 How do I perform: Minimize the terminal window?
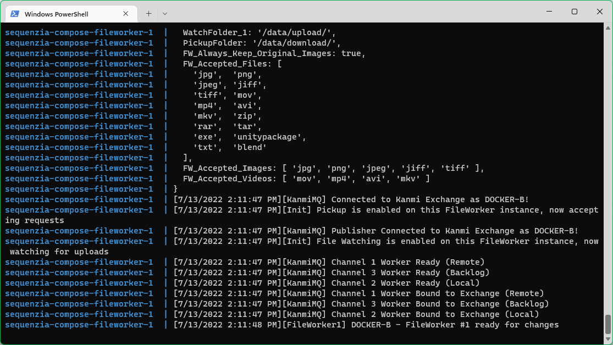(549, 12)
